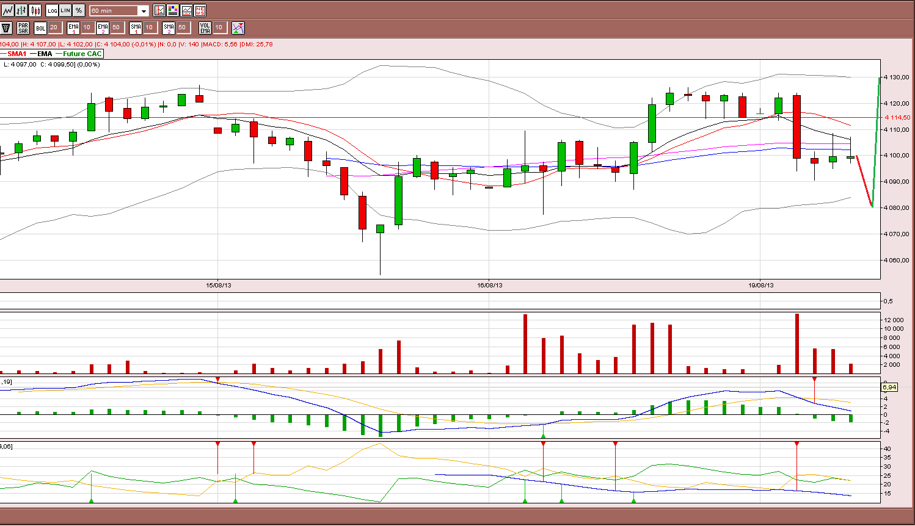Click the basket icon in second toolbar
915x526 pixels.
[6, 27]
